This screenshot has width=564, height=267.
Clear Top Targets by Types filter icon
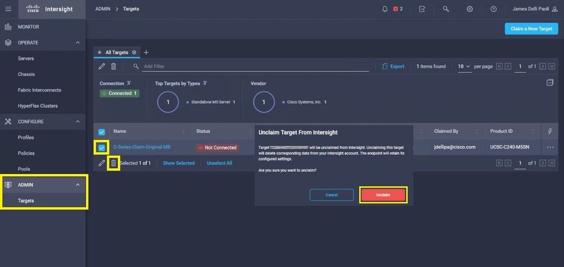pyautogui.click(x=205, y=83)
